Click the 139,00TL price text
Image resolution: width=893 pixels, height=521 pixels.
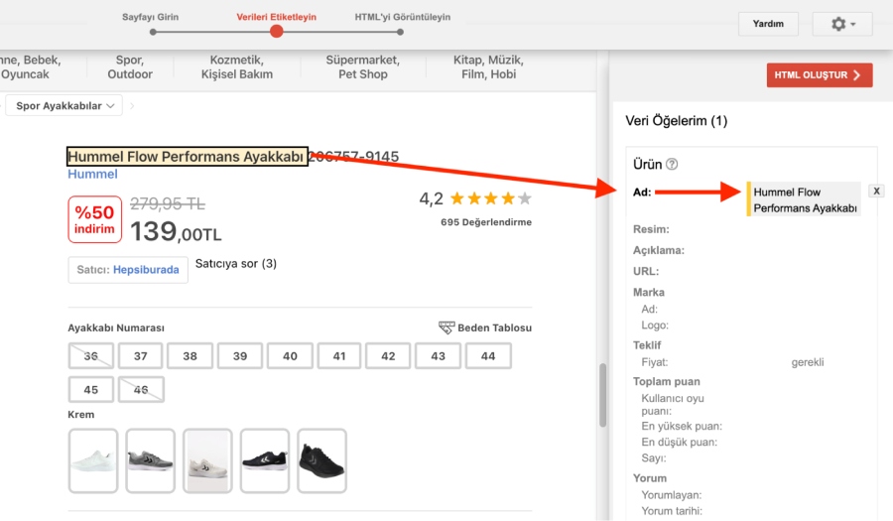pyautogui.click(x=176, y=232)
